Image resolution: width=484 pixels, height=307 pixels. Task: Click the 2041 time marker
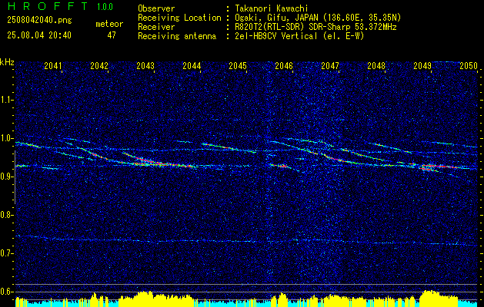(x=53, y=66)
